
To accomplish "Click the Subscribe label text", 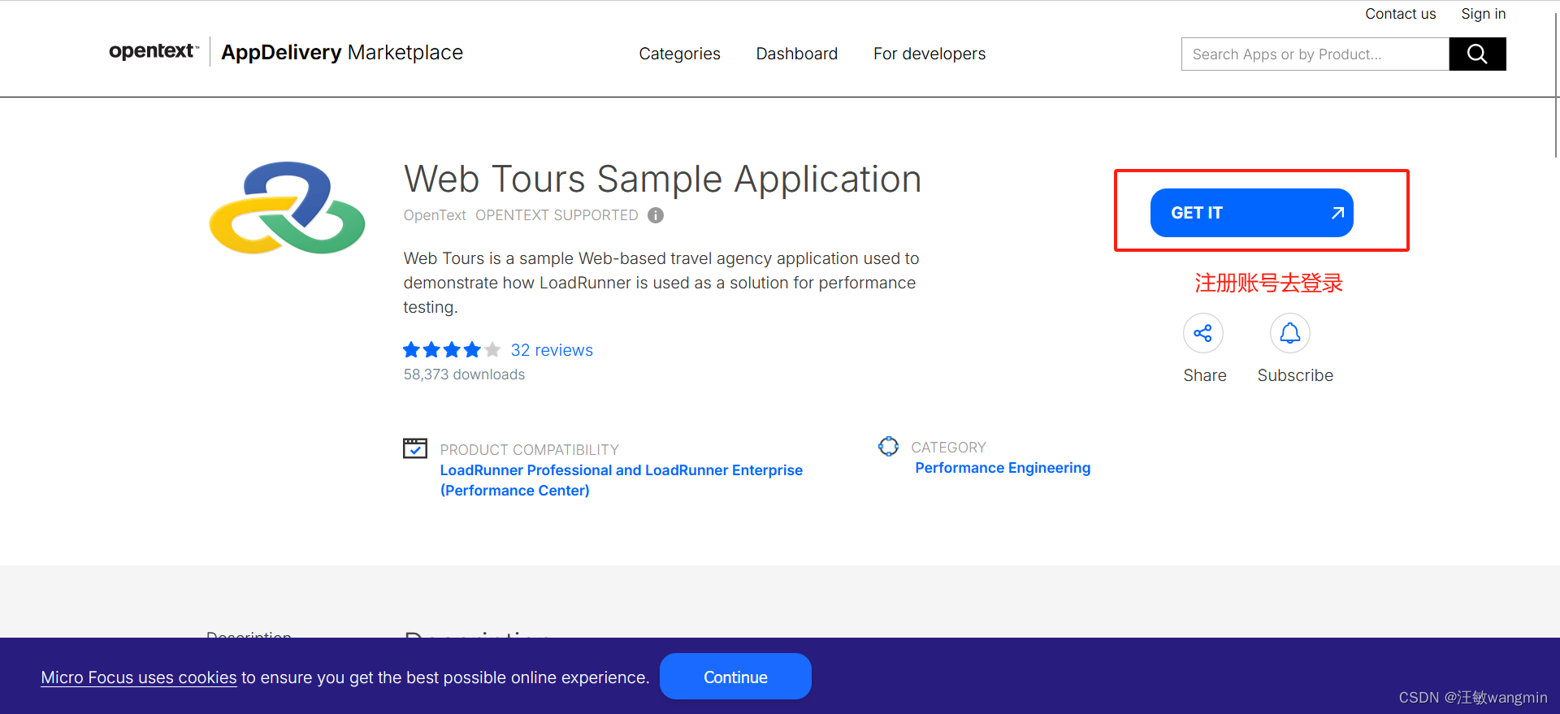I will tap(1295, 375).
